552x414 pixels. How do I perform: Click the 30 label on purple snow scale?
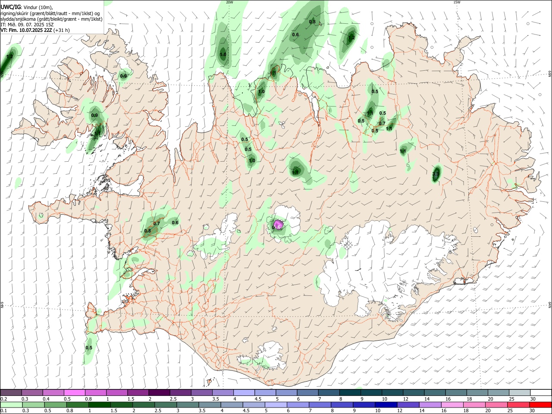click(533, 399)
